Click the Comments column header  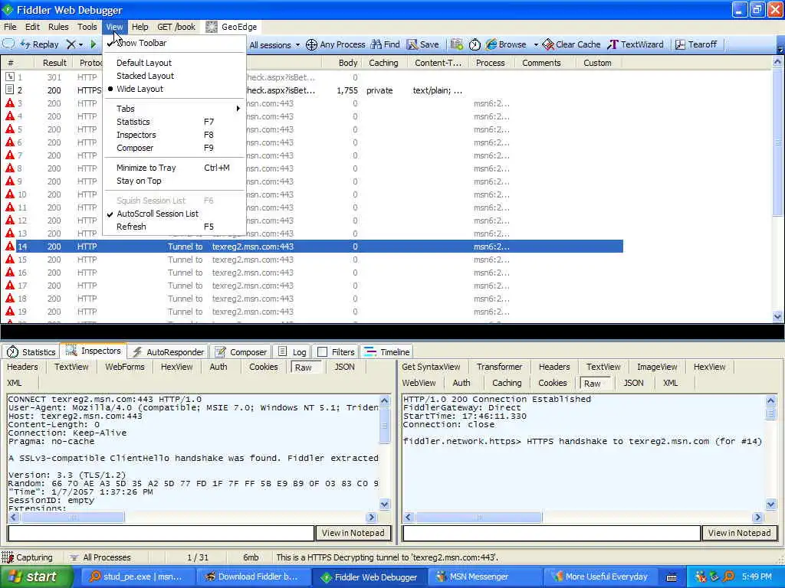pyautogui.click(x=541, y=63)
